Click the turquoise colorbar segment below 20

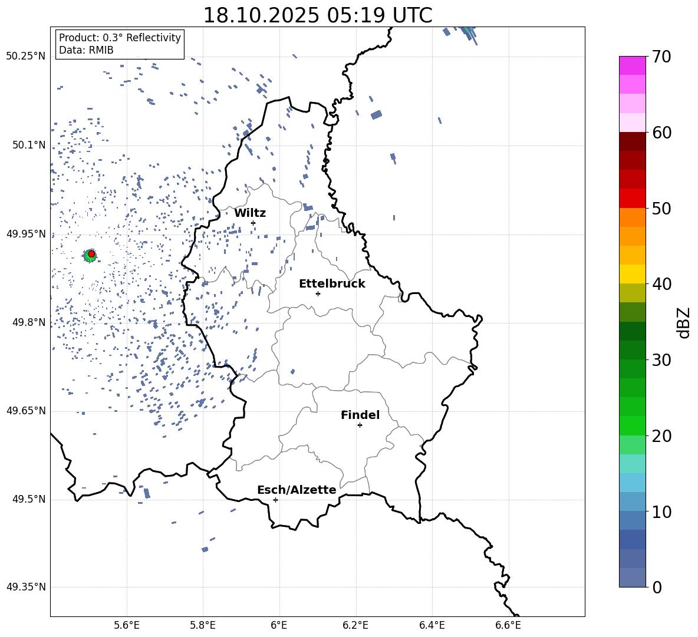click(x=632, y=464)
